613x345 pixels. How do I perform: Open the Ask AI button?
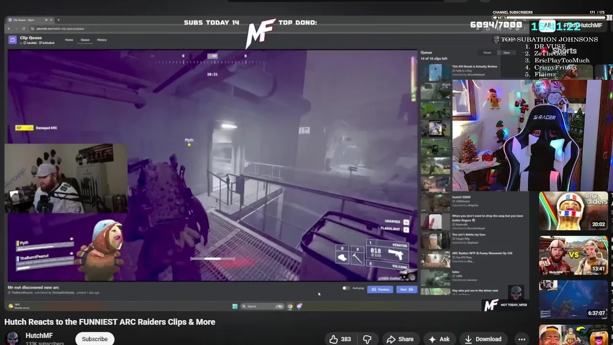pyautogui.click(x=439, y=339)
